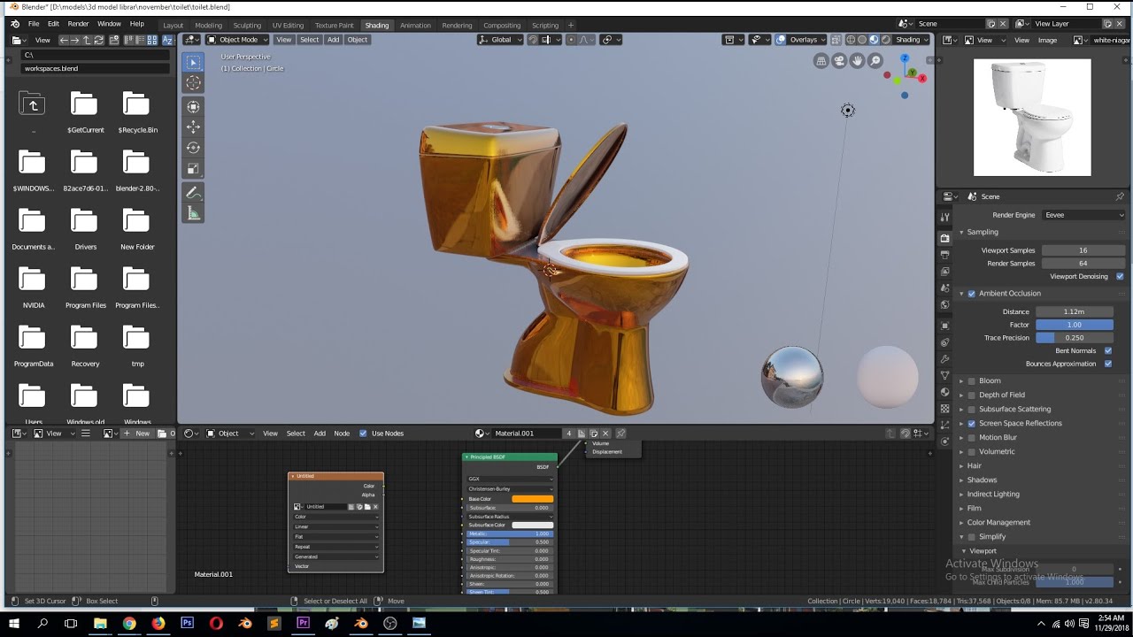Select the Transform tool icon
The width and height of the screenshot is (1133, 637).
coord(193,106)
